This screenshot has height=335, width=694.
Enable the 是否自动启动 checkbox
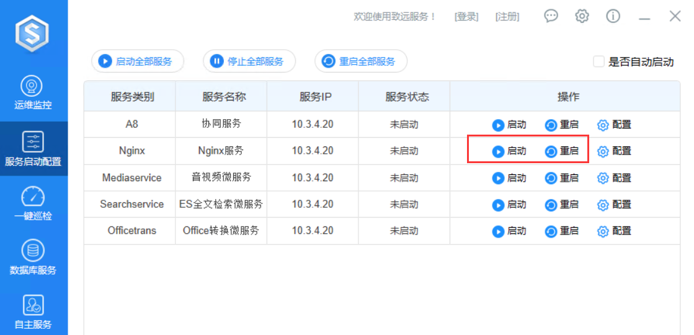point(598,61)
